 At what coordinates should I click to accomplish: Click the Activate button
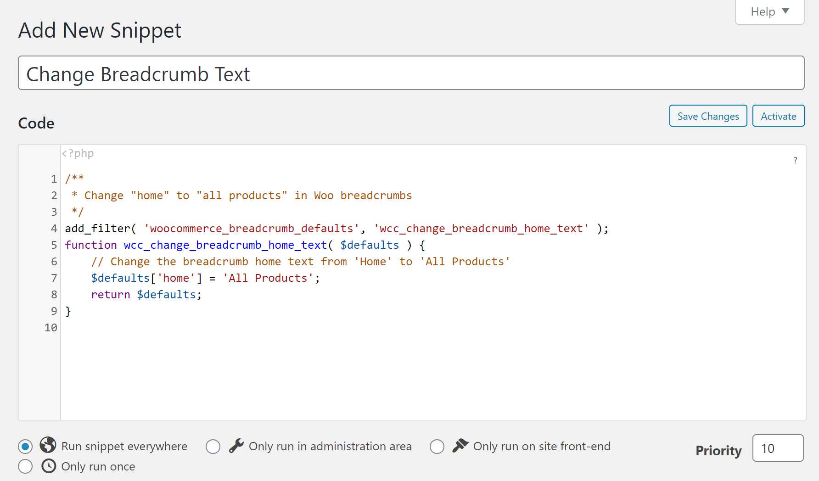778,116
